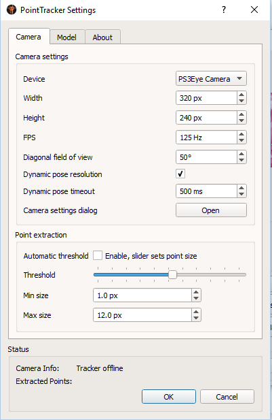Screen dimensions: 272x420
Task: Click into the FPS 125 Hz field
Action: [x=206, y=138]
